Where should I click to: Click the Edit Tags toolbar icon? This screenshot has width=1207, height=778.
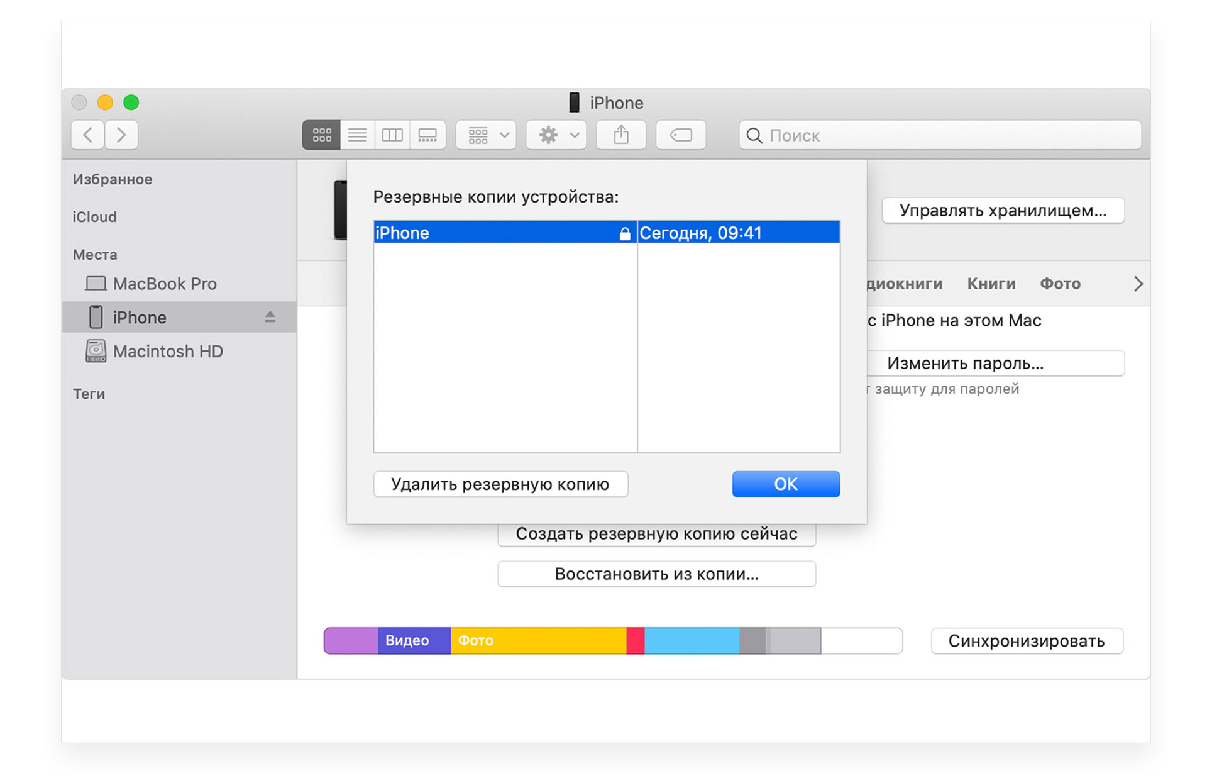coord(681,135)
